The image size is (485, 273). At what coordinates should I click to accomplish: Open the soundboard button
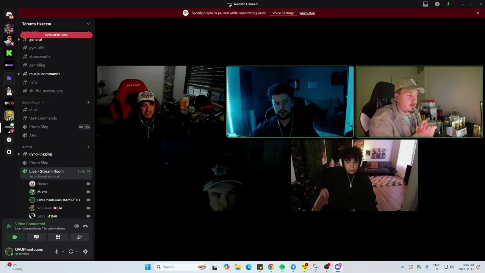(80, 237)
